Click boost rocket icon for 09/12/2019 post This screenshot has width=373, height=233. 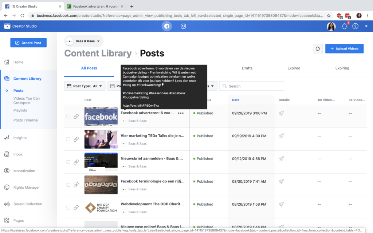[281, 159]
